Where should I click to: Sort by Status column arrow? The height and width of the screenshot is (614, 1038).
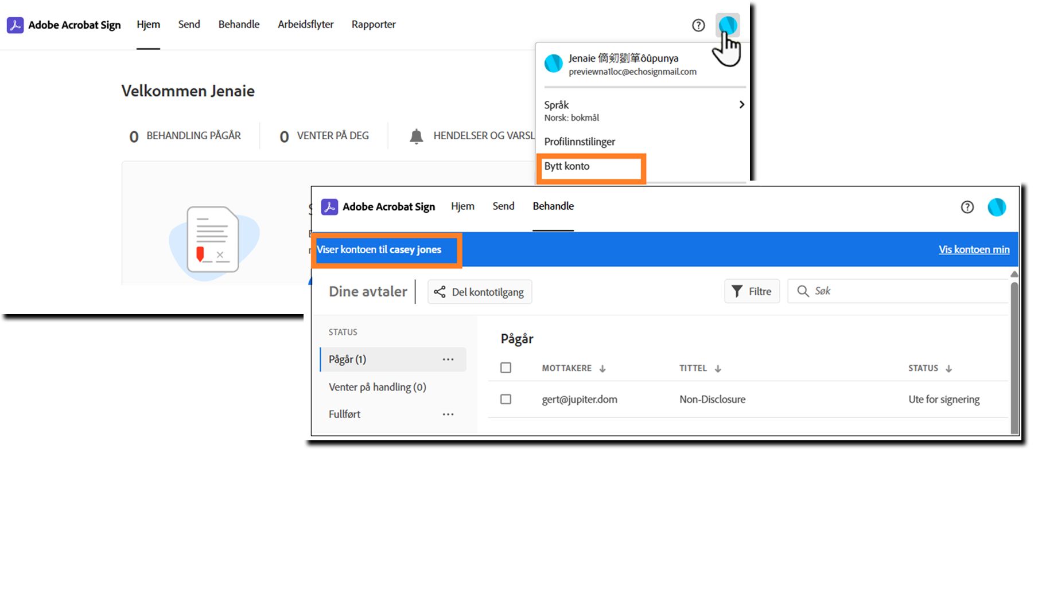click(x=949, y=369)
